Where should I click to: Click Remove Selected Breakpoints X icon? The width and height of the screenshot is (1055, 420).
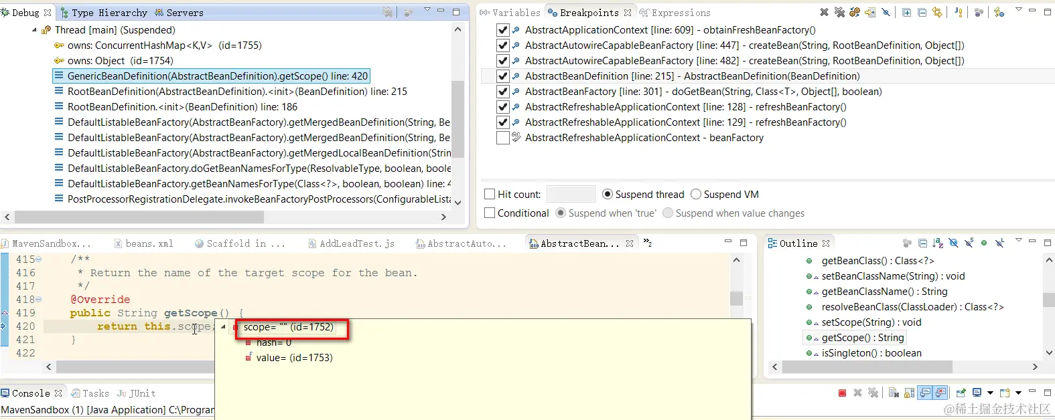click(x=824, y=12)
